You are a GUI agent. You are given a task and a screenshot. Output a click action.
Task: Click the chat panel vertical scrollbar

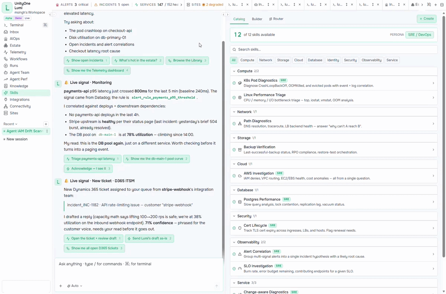click(x=223, y=148)
